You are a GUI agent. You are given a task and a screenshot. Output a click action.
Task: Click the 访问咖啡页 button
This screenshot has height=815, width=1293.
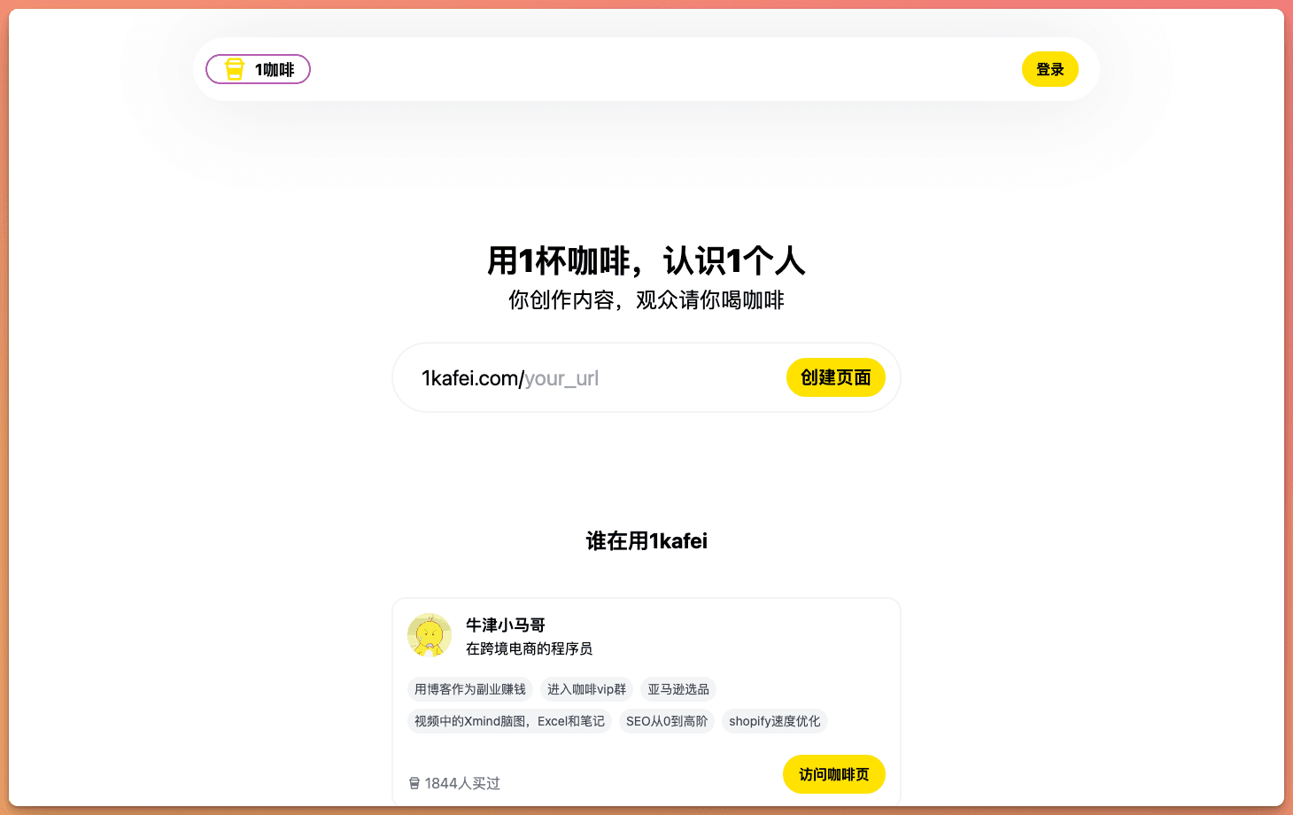click(x=834, y=774)
